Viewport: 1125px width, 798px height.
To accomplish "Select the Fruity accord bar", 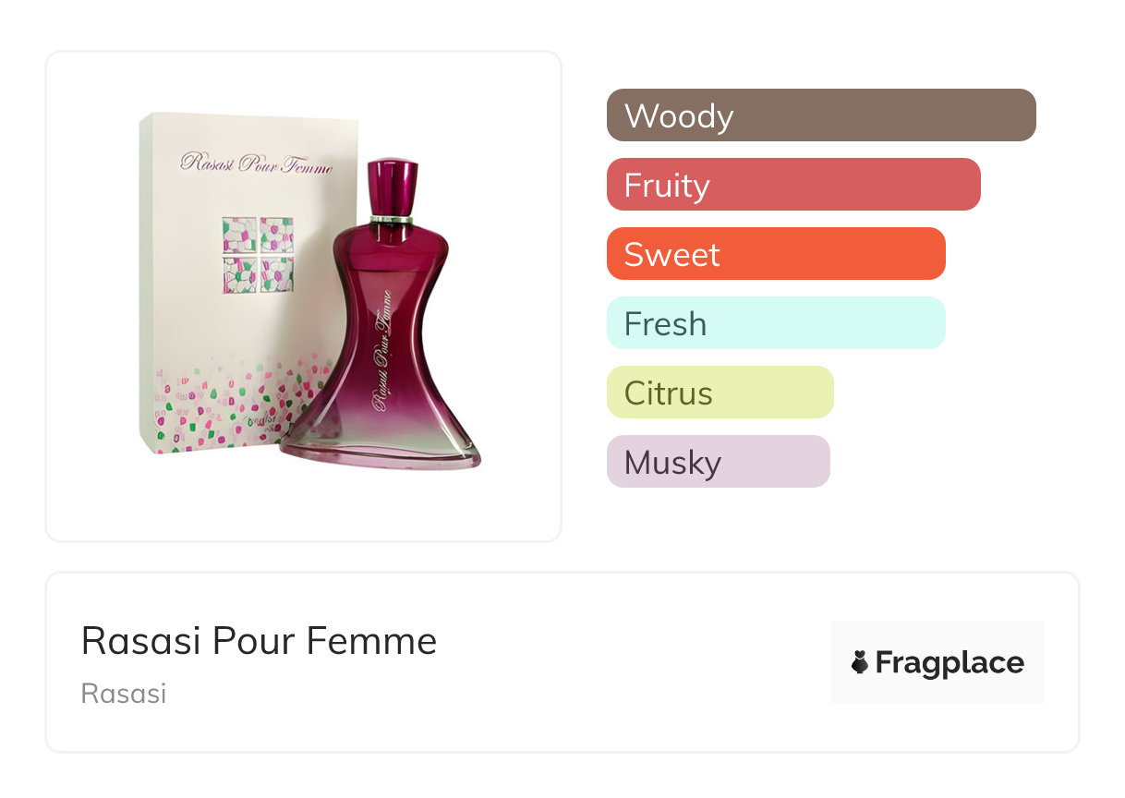I will coord(793,185).
